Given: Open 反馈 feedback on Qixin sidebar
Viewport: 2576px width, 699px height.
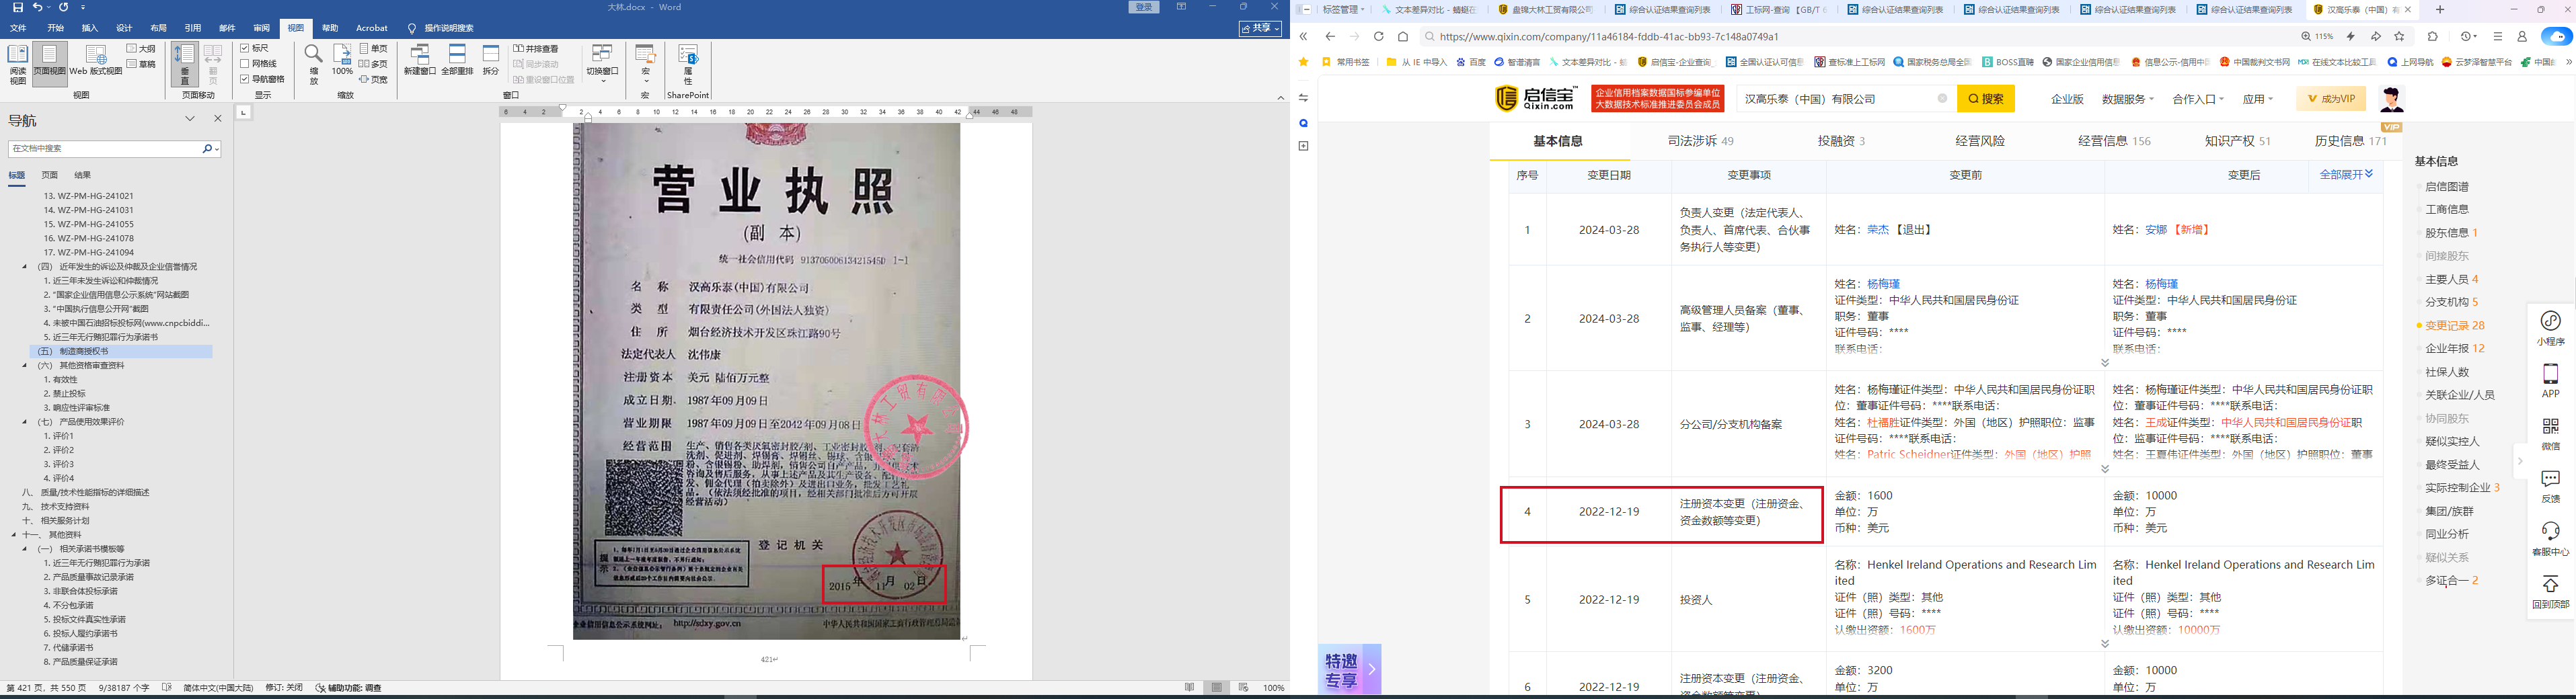Looking at the screenshot, I should tap(2550, 486).
